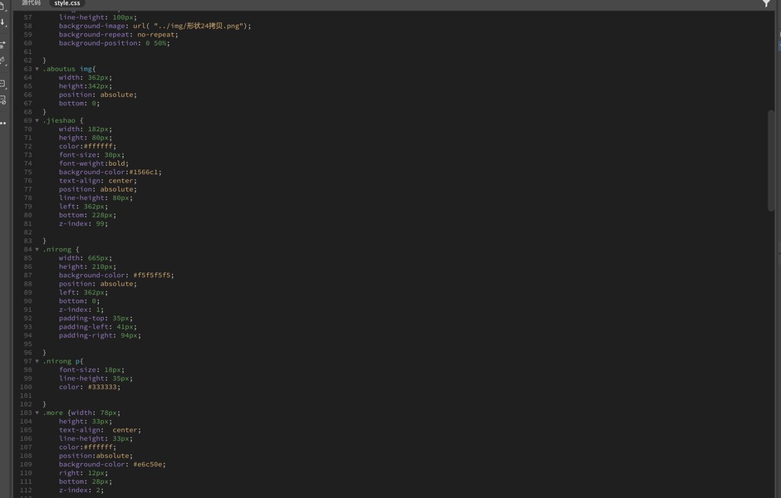The height and width of the screenshot is (498, 781).
Task: Open the three-dots more tools icon
Action: [x=2, y=123]
